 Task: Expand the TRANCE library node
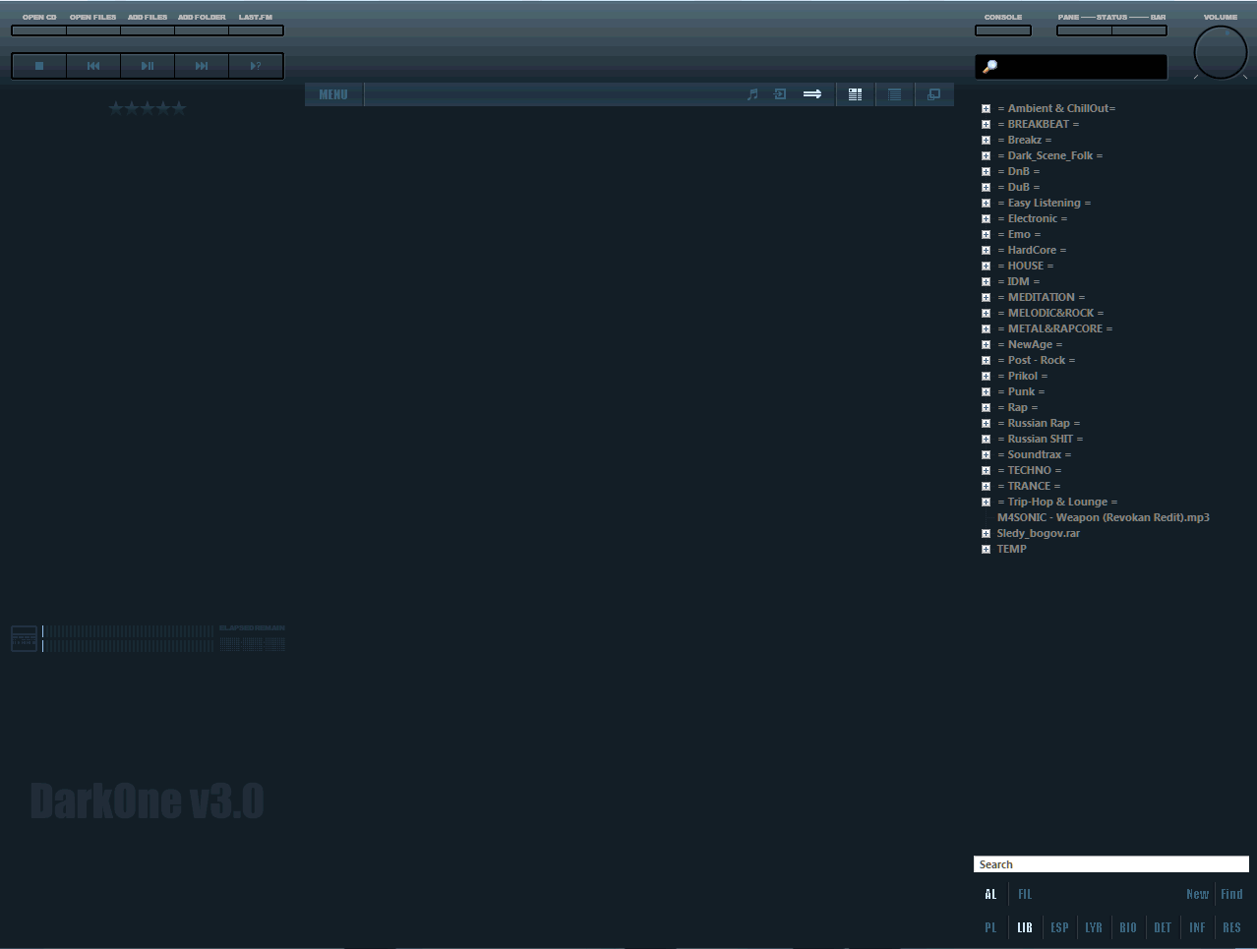pos(986,487)
